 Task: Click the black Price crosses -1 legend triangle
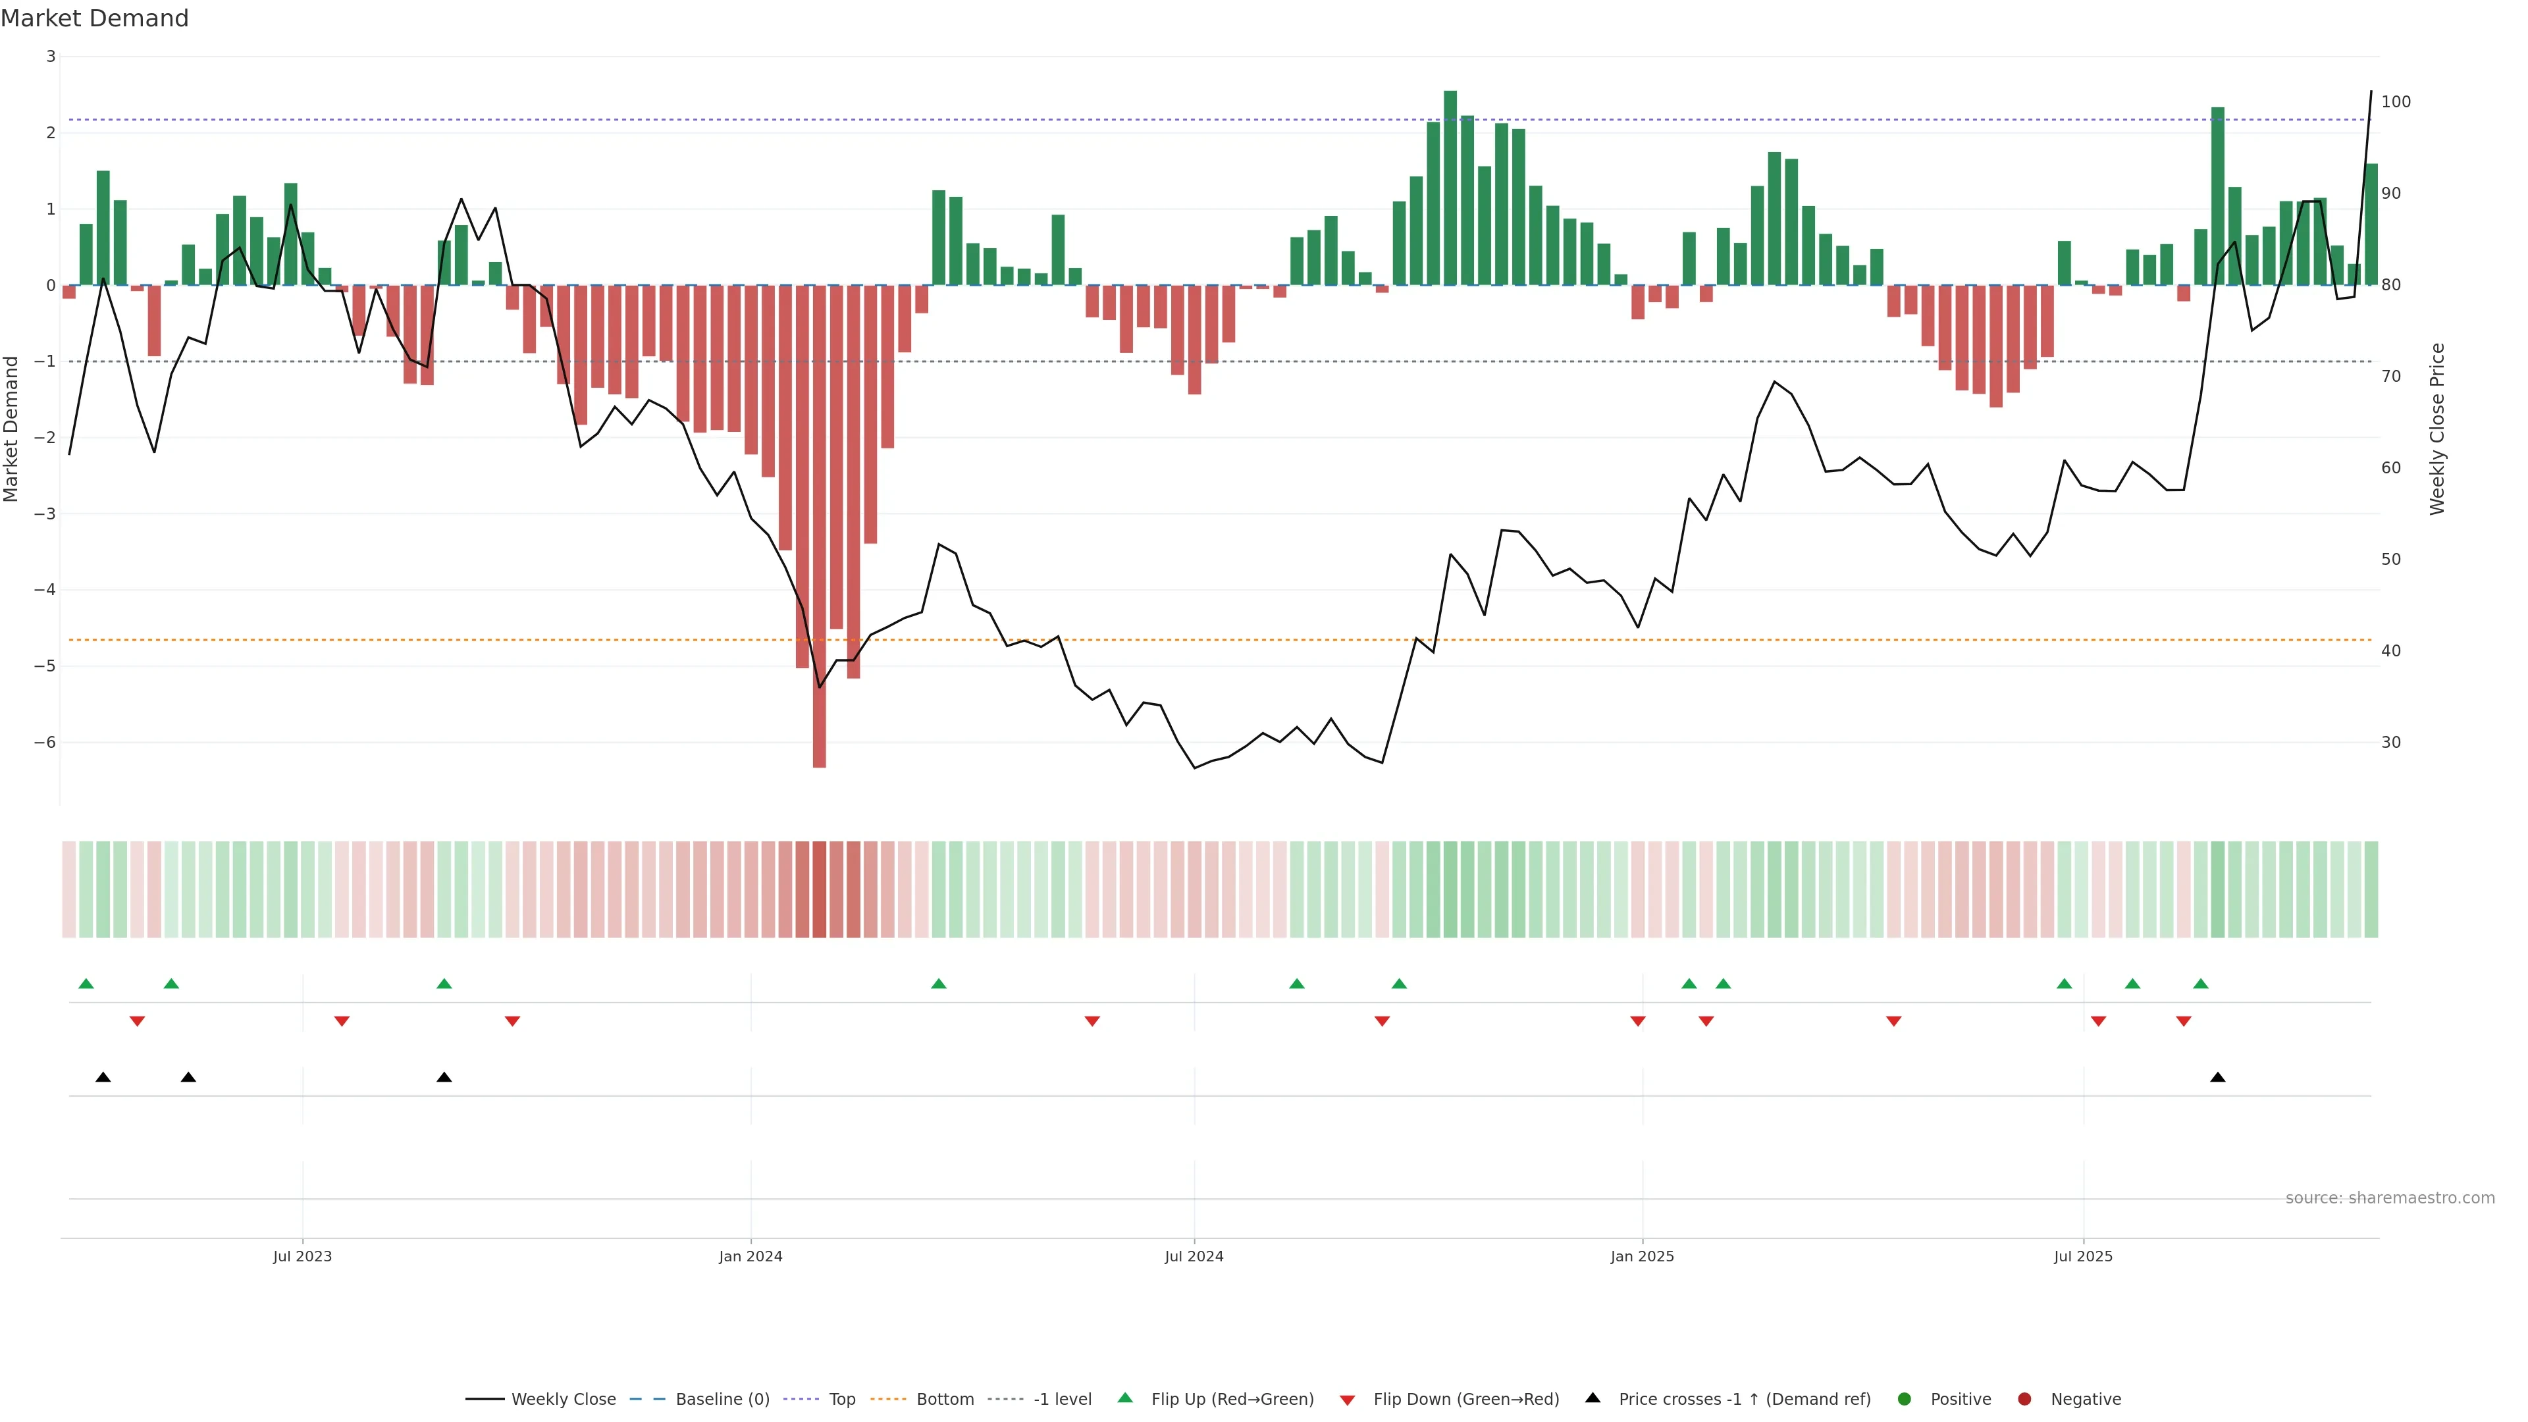(1593, 1398)
